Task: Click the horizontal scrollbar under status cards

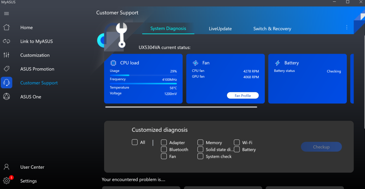Action: (181, 107)
